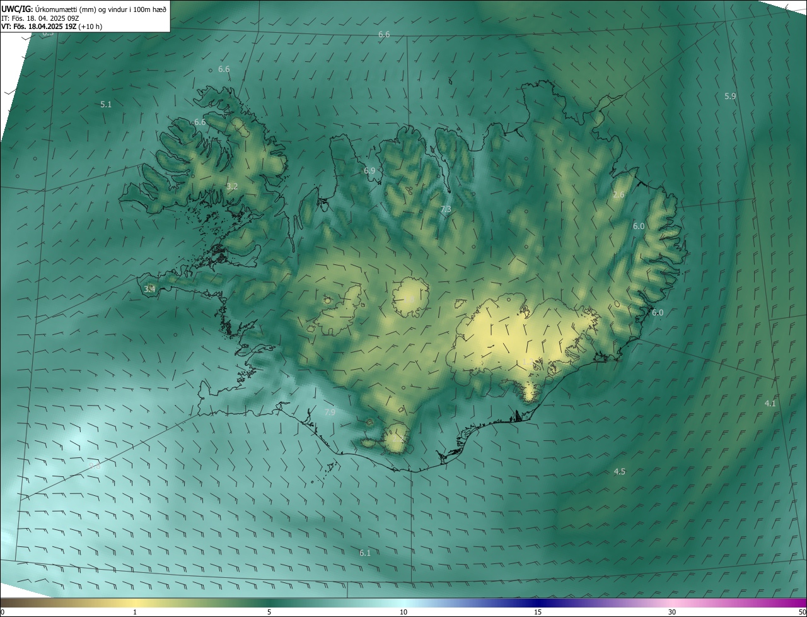Click the colorbar tick label 15
The image size is (807, 617).
pyautogui.click(x=538, y=612)
